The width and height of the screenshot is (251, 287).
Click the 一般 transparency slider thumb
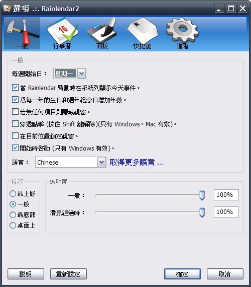click(202, 195)
